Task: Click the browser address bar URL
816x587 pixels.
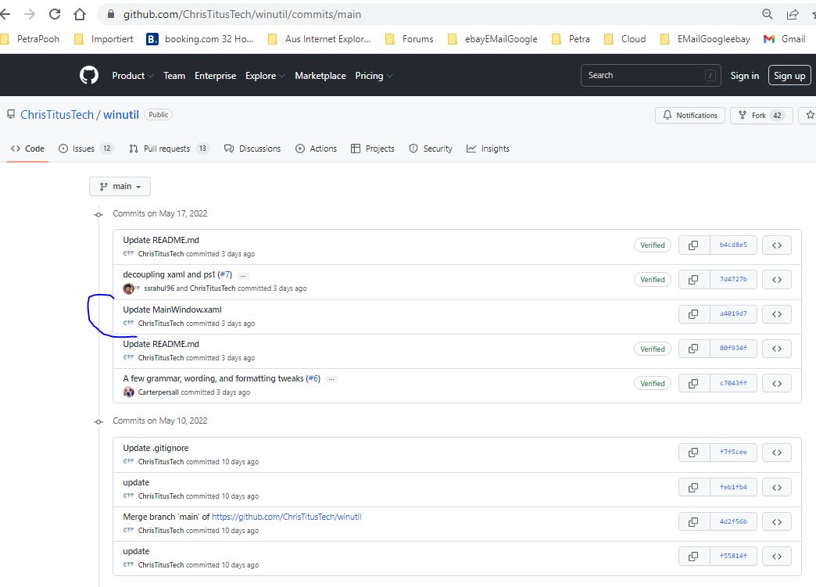Action: pos(242,14)
